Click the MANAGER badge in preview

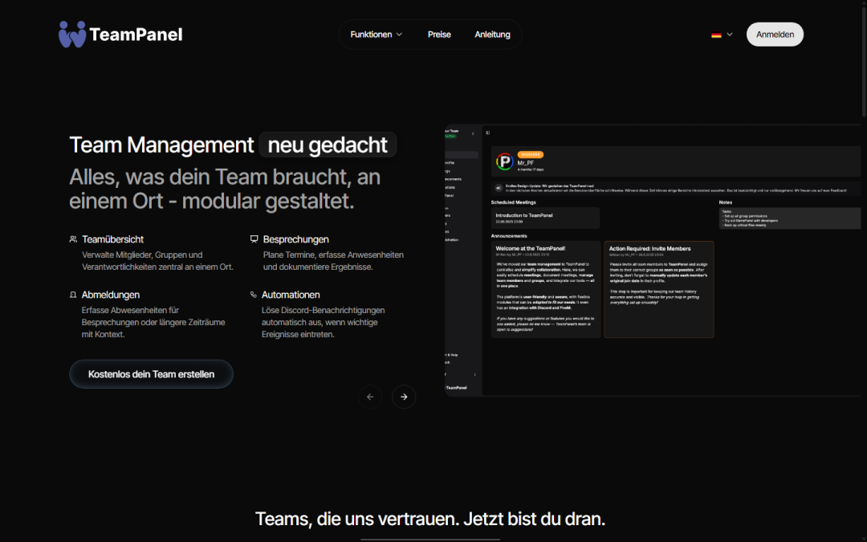[x=531, y=155]
